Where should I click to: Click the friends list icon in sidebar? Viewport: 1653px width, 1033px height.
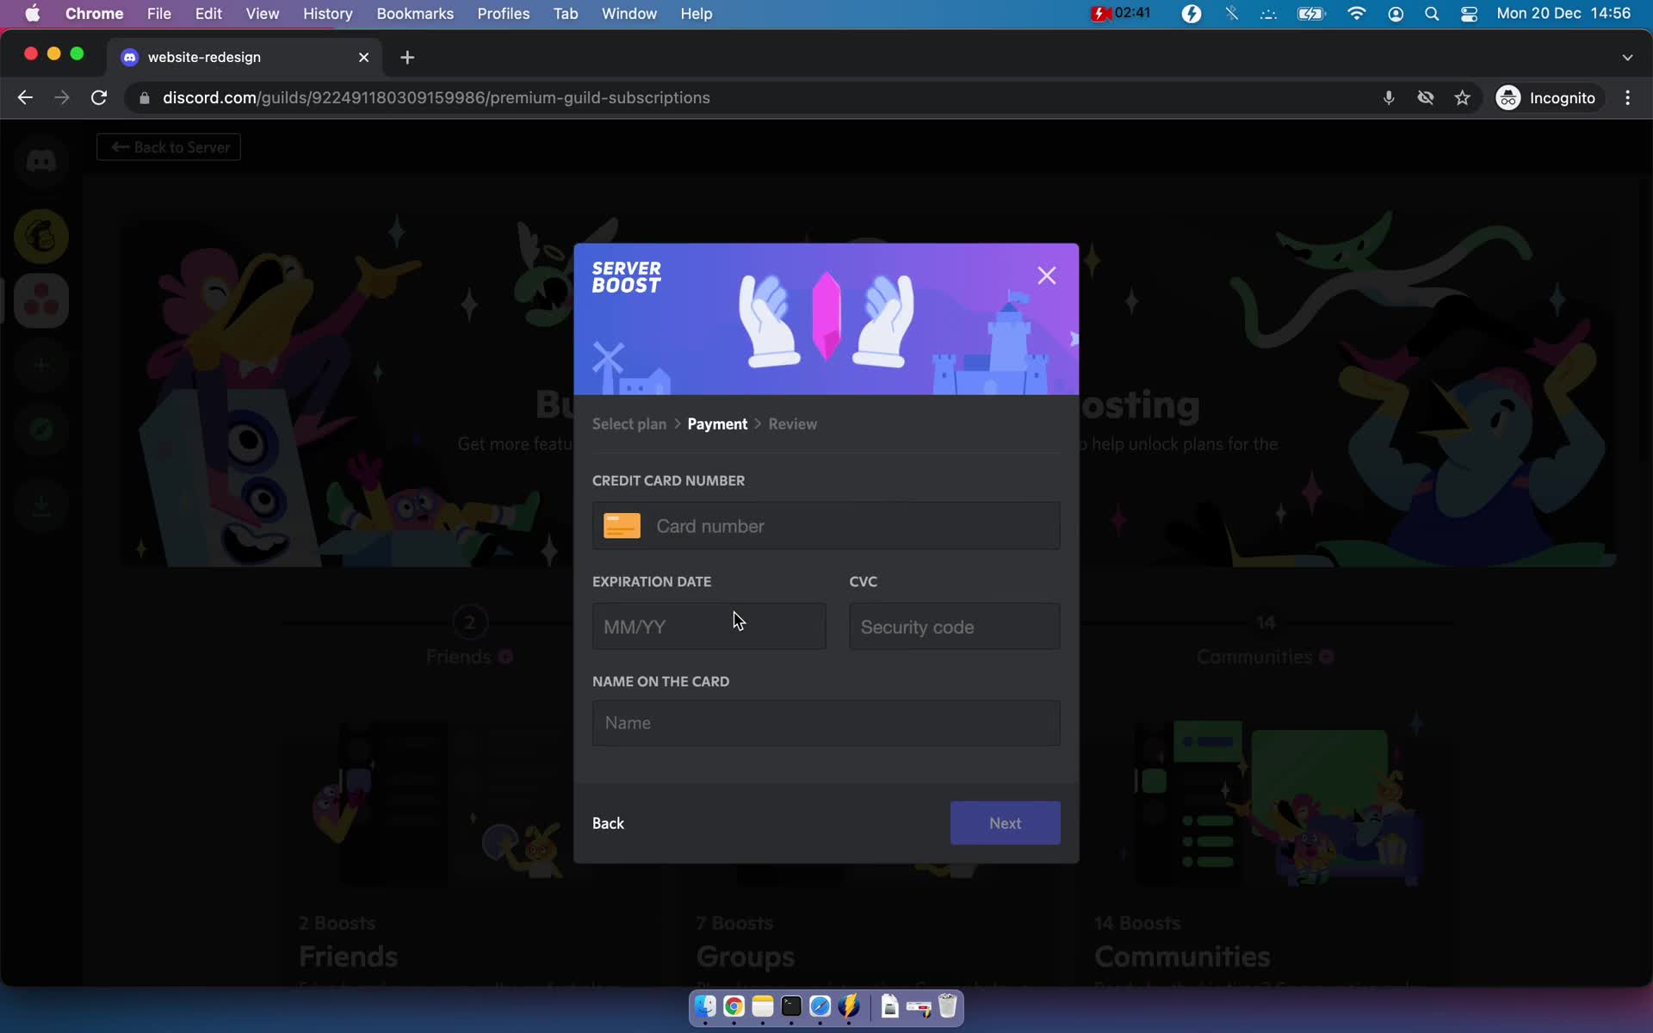(40, 159)
